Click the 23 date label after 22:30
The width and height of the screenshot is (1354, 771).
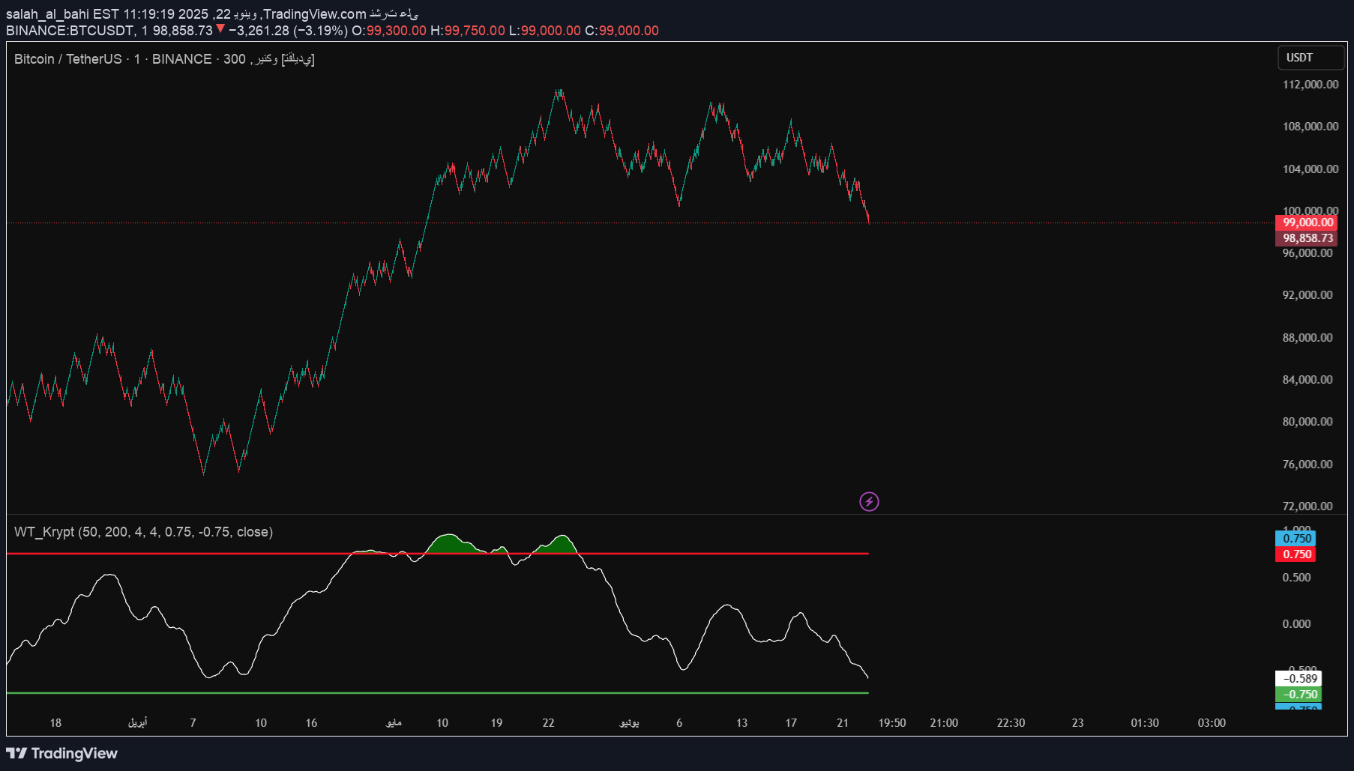click(1077, 723)
